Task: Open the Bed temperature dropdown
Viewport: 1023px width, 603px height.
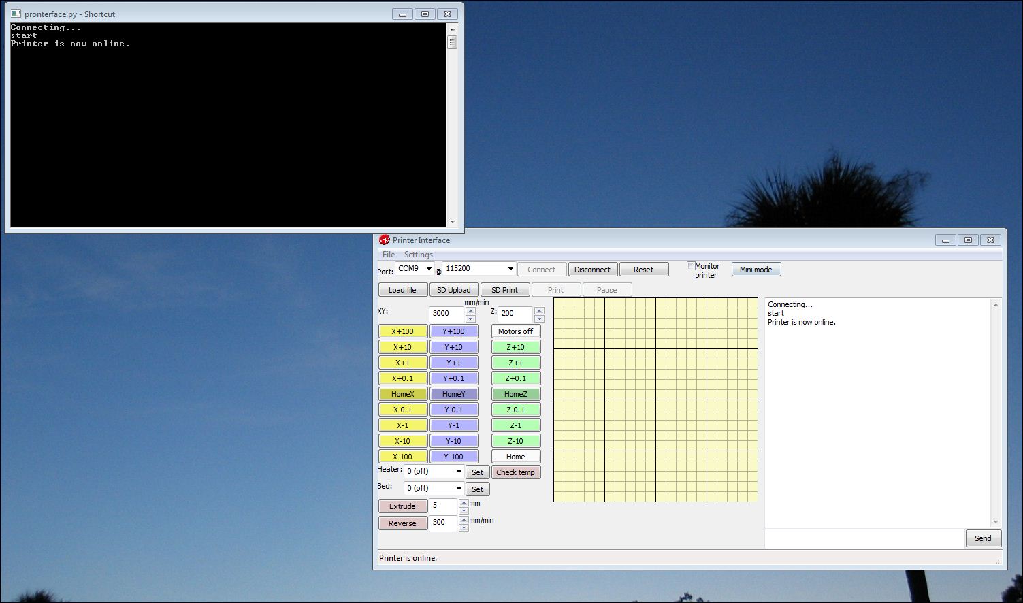Action: (x=459, y=489)
